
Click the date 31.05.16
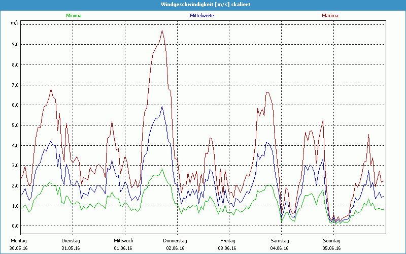pos(71,248)
